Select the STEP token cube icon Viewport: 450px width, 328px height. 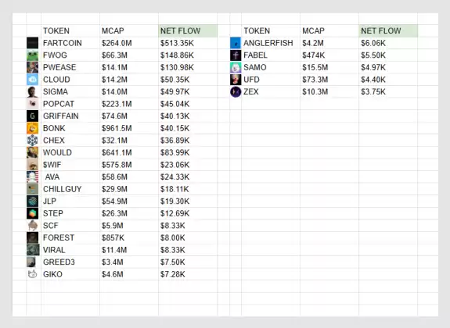(32, 213)
